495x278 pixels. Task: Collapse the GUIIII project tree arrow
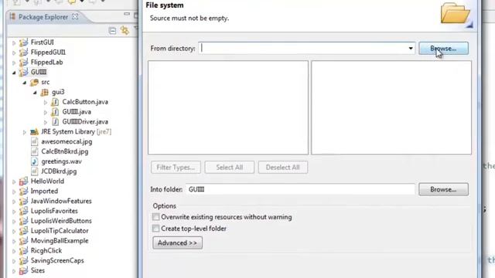pyautogui.click(x=14, y=73)
